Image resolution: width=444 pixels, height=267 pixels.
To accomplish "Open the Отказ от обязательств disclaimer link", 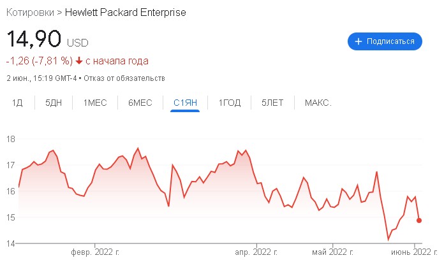I will (x=124, y=78).
